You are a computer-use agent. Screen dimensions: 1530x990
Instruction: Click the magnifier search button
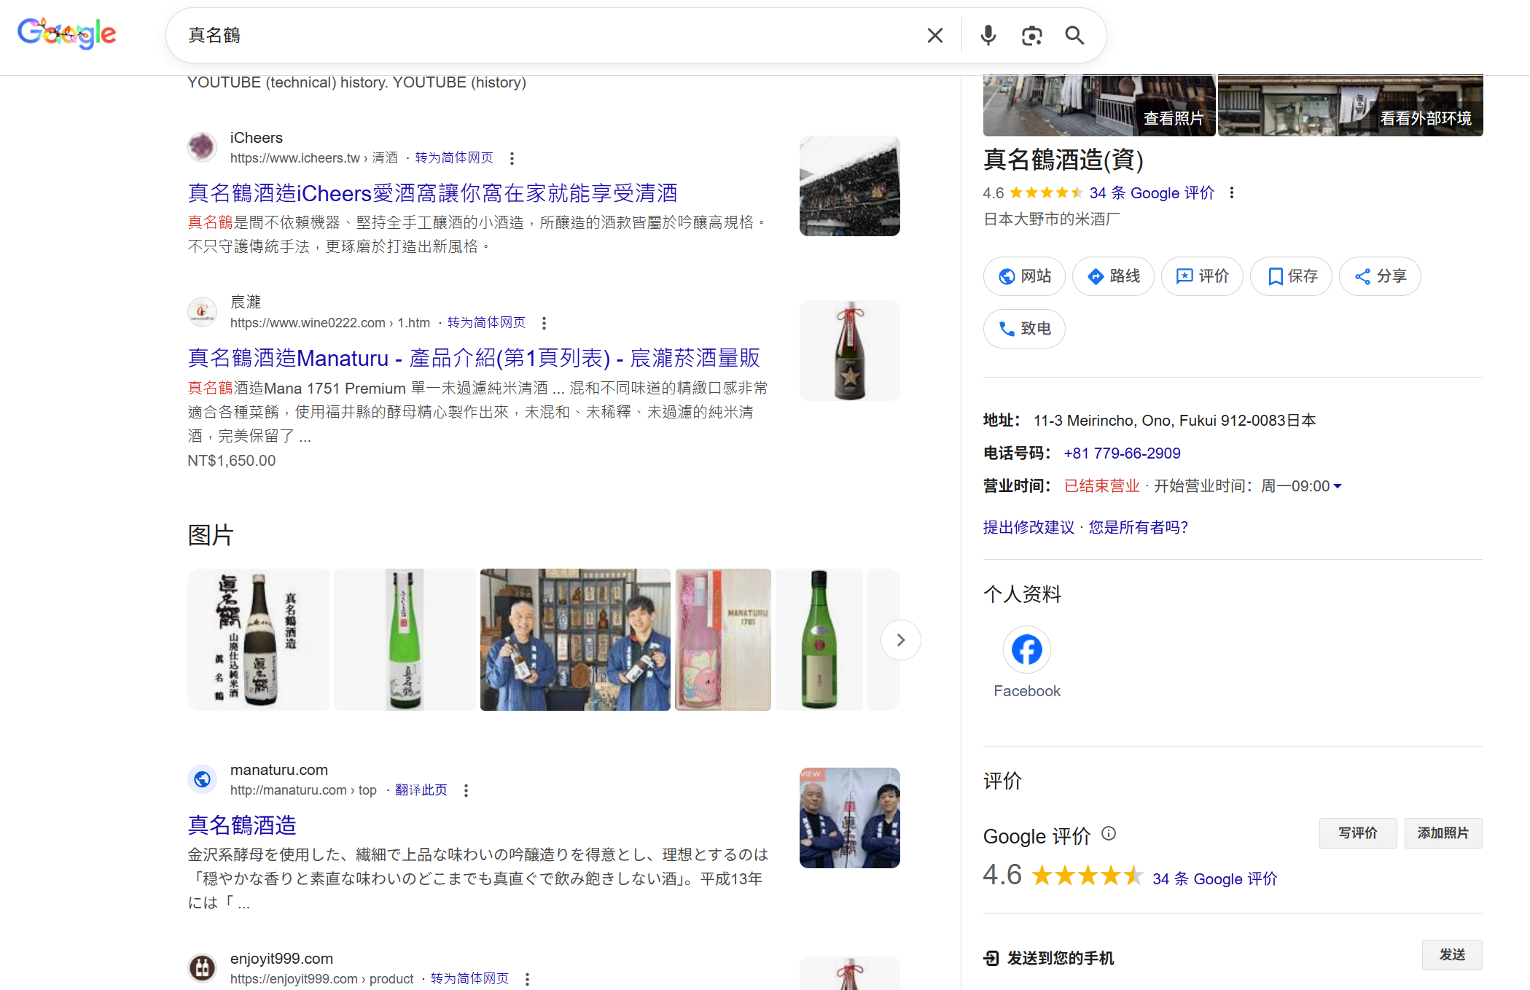(1074, 35)
